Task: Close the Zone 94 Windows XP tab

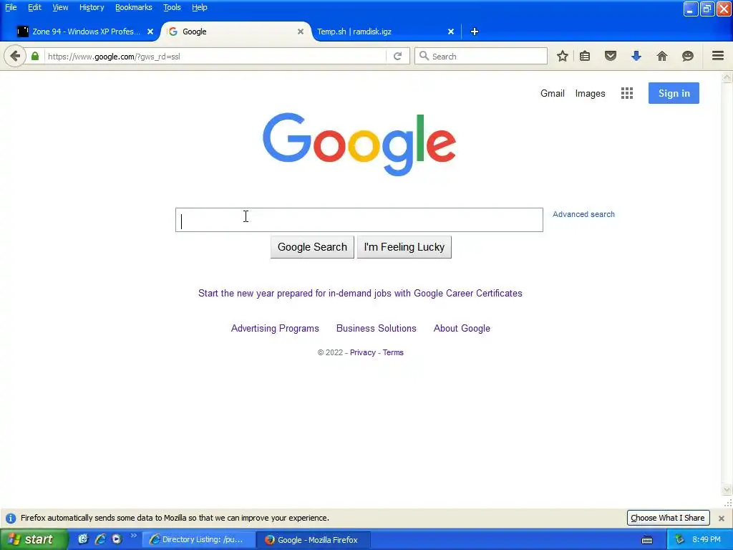Action: [x=150, y=32]
